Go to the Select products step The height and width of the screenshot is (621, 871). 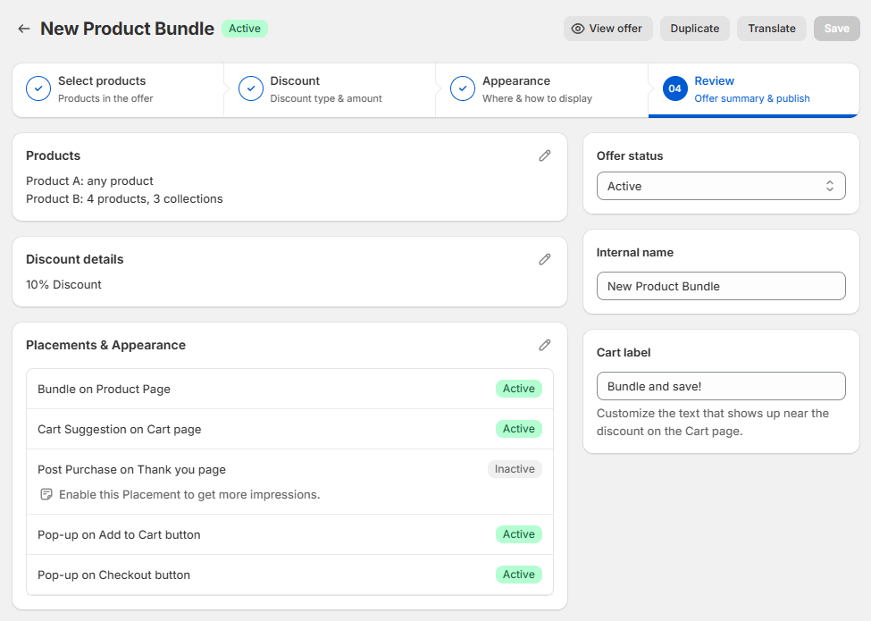click(x=118, y=89)
